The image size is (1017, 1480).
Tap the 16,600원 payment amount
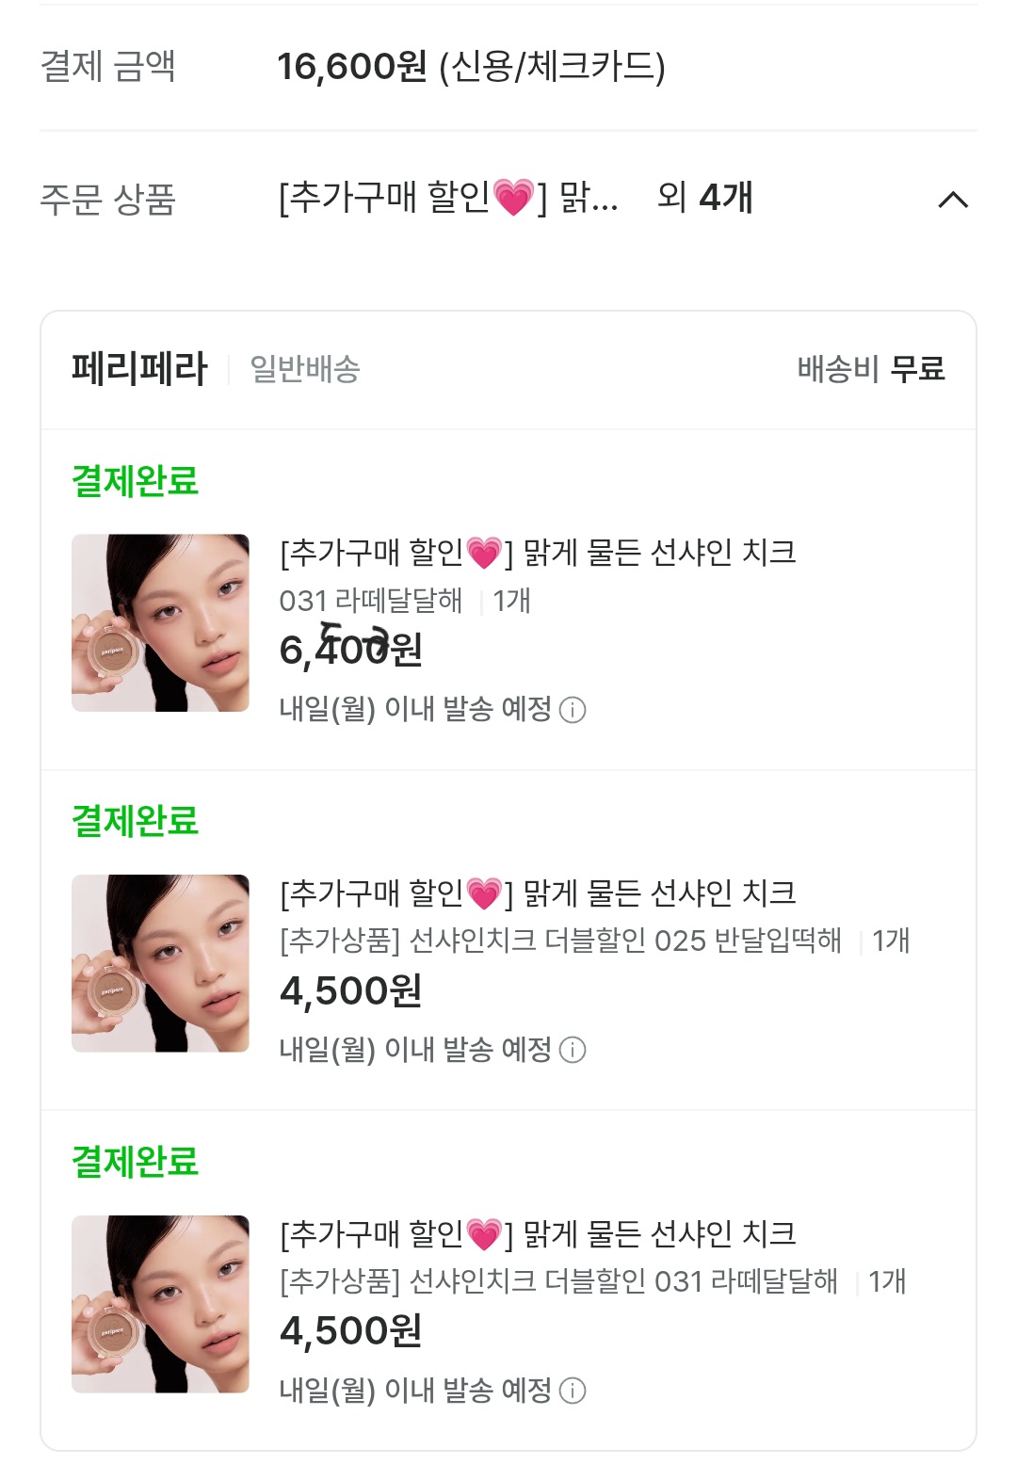click(351, 67)
